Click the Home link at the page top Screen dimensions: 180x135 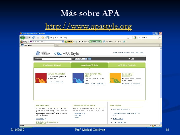point(115,52)
